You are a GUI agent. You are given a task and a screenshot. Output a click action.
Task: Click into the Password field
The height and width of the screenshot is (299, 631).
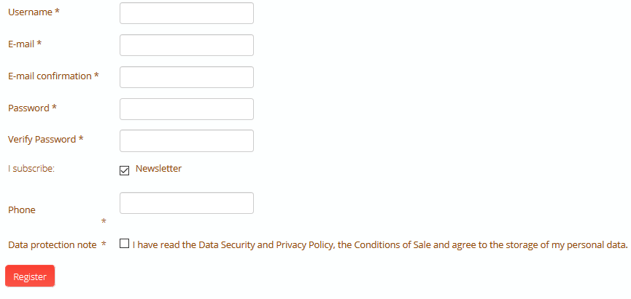tap(186, 109)
